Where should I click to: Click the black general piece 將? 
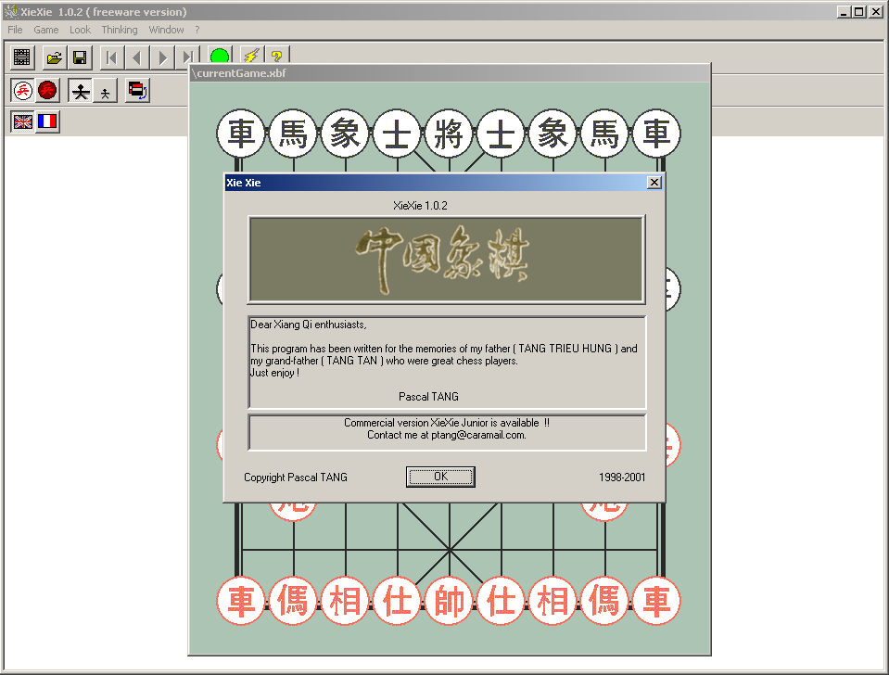click(449, 134)
